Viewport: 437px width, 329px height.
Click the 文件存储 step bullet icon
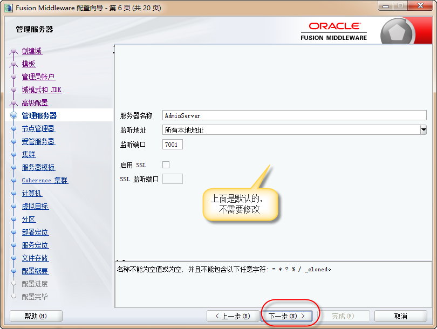[13, 258]
